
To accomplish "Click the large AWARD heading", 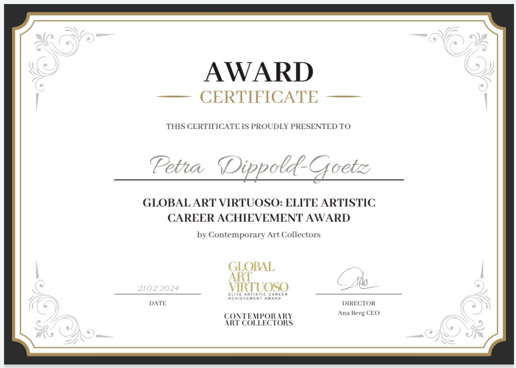I will pyautogui.click(x=259, y=71).
